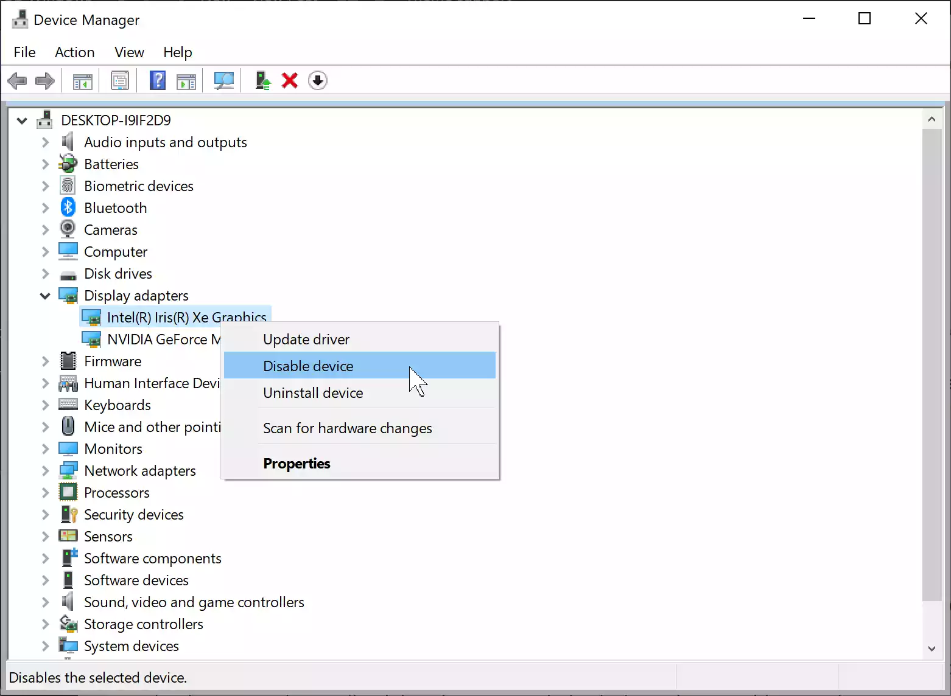Collapse the Display adapters category
The height and width of the screenshot is (696, 951).
[x=45, y=296]
